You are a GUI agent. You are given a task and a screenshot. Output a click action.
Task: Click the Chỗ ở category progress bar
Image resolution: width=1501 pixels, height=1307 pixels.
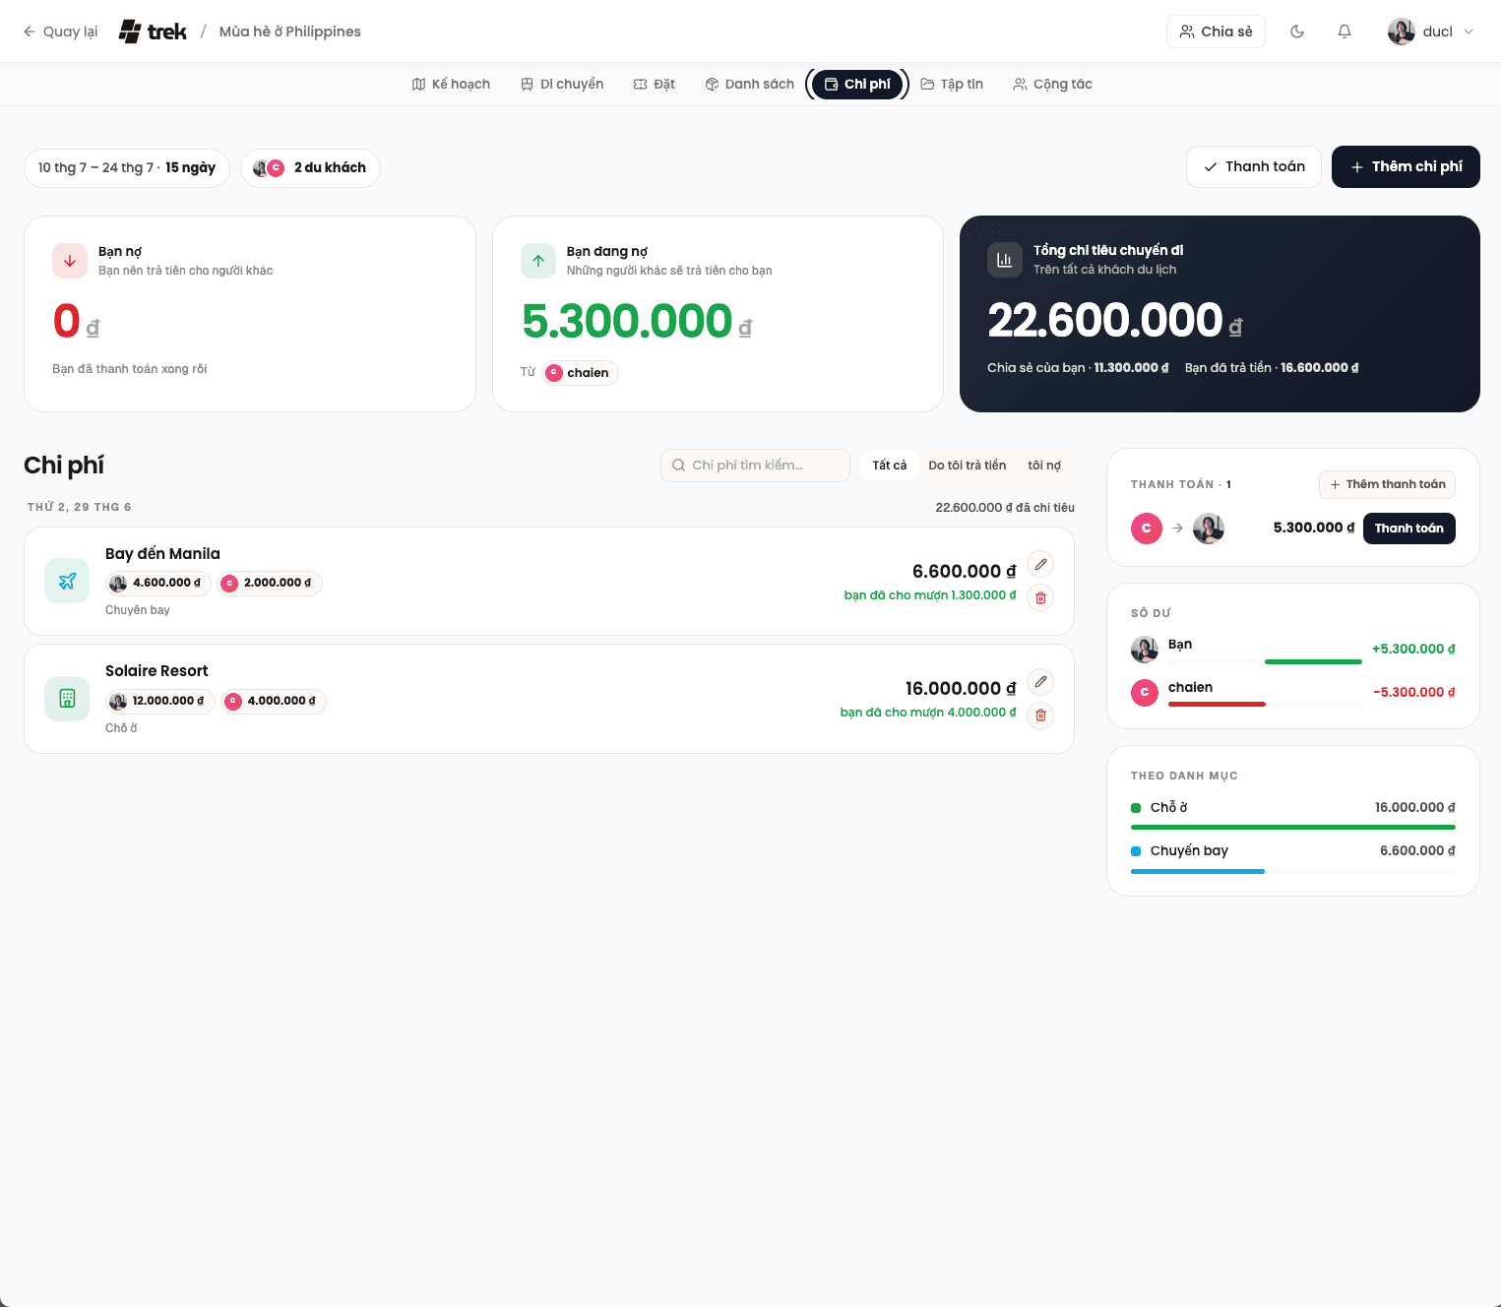click(1293, 828)
